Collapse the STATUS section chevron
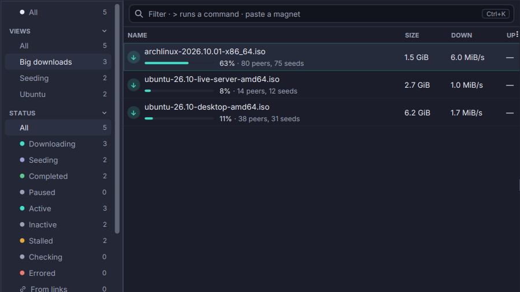Viewport: 520px width, 292px height. pos(105,113)
